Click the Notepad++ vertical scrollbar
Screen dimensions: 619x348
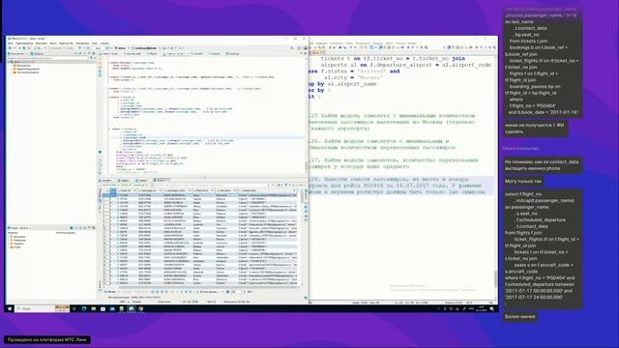tap(496, 278)
